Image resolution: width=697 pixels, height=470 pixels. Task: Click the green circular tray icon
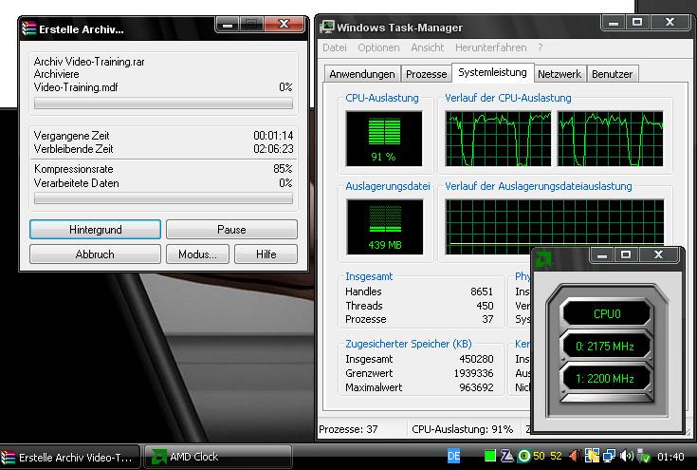click(x=524, y=456)
